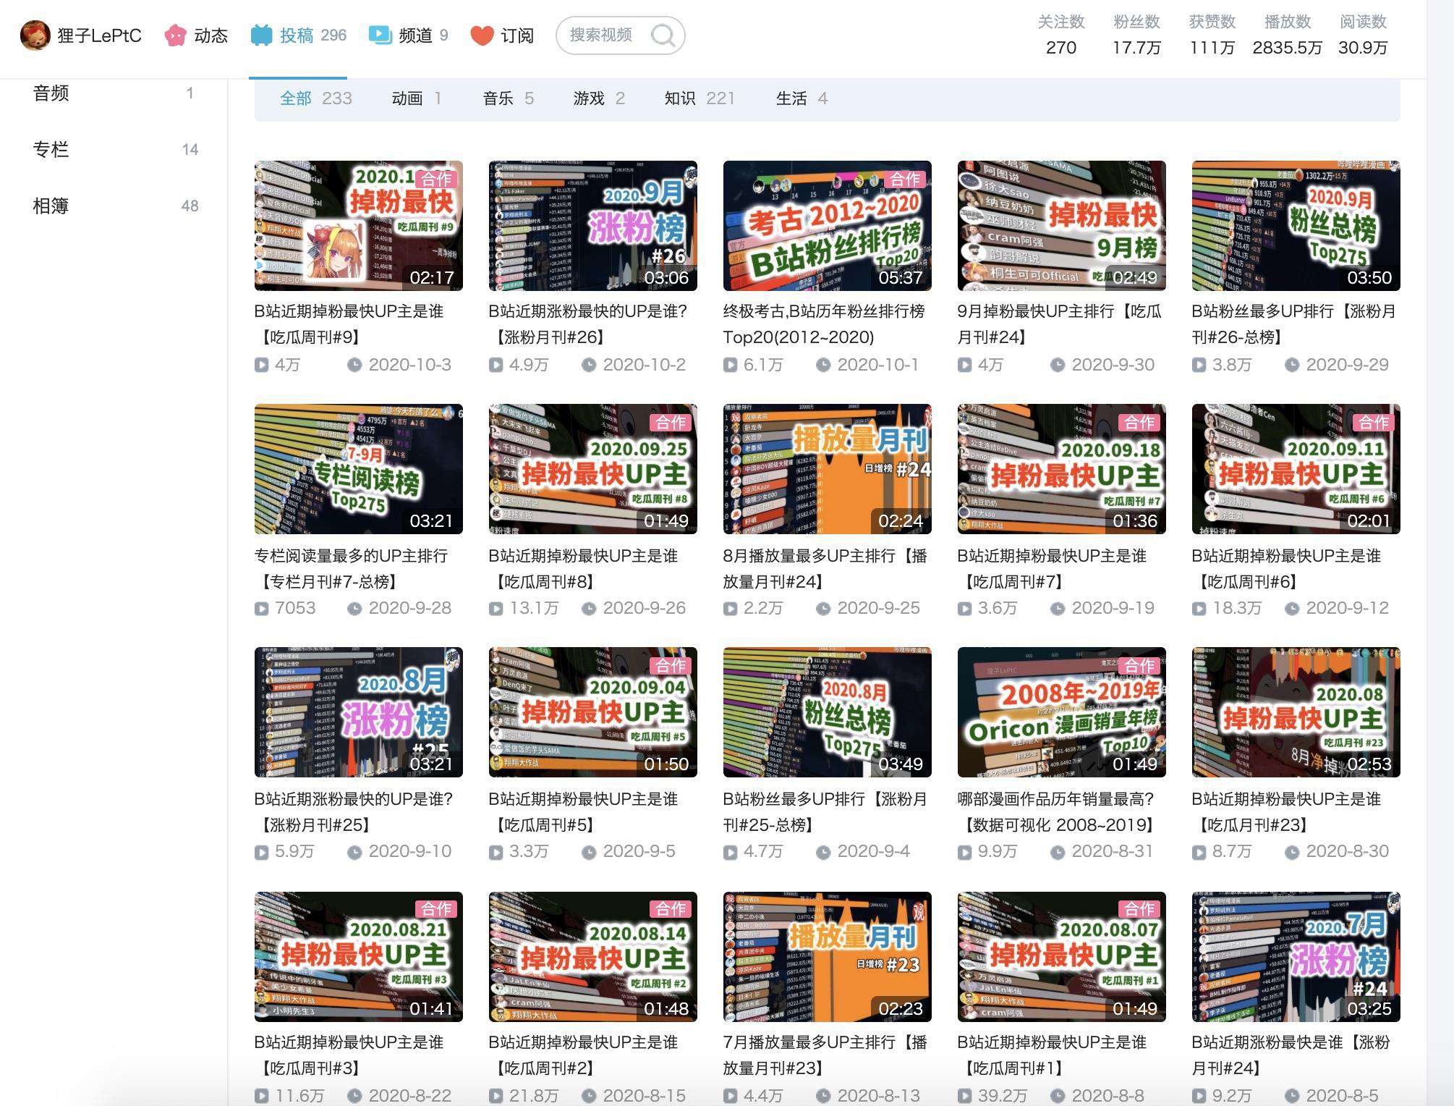Screen dimensions: 1454x1106
Task: Switch to the 动态 tab
Action: pos(196,35)
